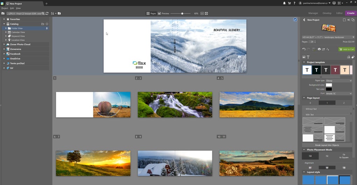Click the monitor layout icon in title bar
The image size is (357, 185).
tap(334, 3)
